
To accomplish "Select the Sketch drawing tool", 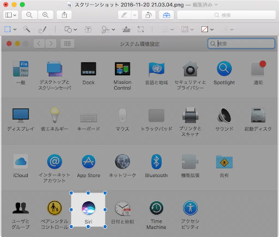I will (42, 29).
